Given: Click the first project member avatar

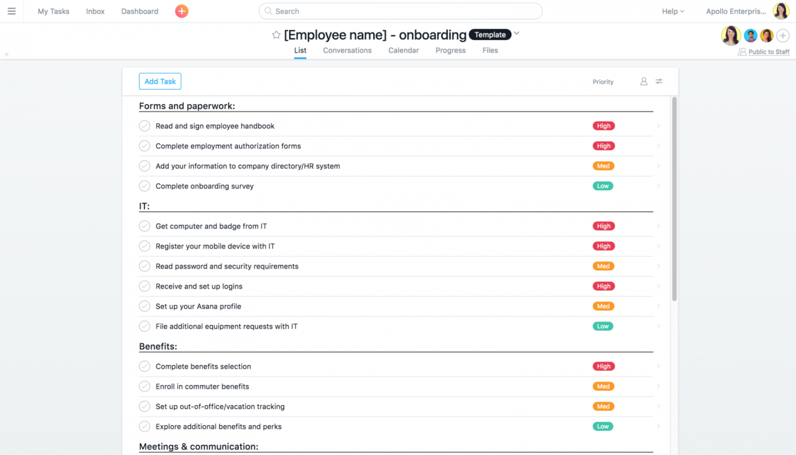Looking at the screenshot, I should tap(731, 36).
